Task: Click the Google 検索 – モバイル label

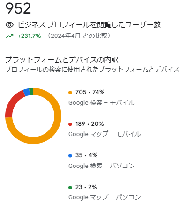Action: [x=102, y=103]
